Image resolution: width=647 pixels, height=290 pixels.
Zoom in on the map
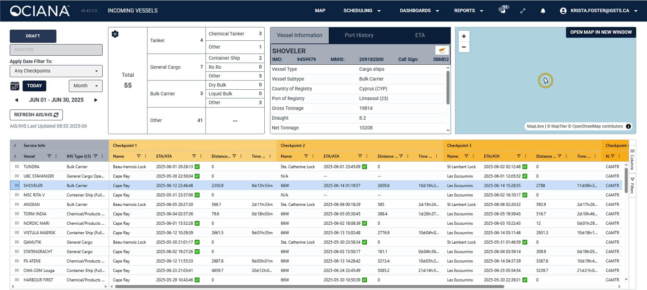[464, 36]
